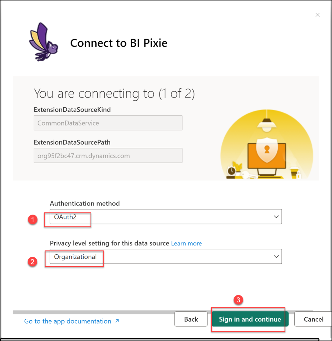The width and height of the screenshot is (332, 341).
Task: Click the external link arrow beside documentation
Action: coord(117,321)
